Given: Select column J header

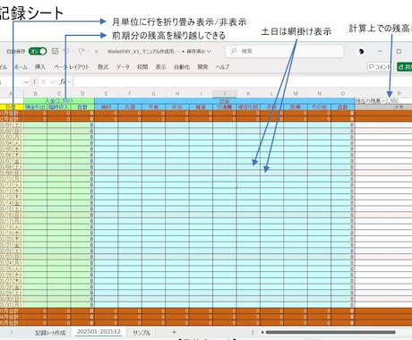Looking at the screenshot, I should tap(225, 94).
